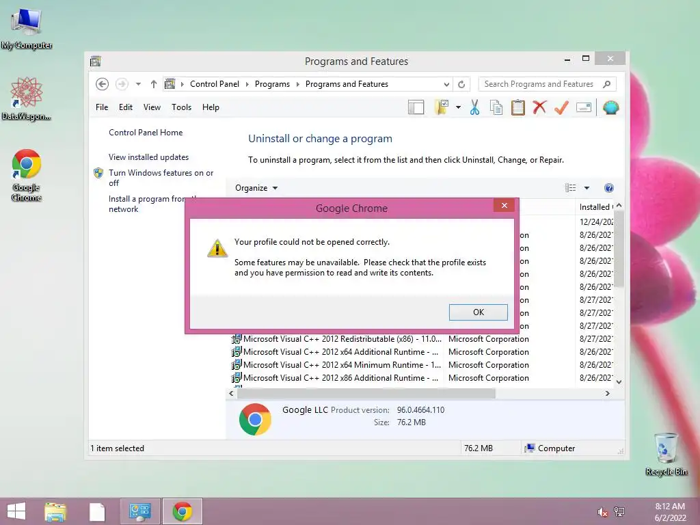700x525 pixels.
Task: Click the Properties toolbar icon
Action: [584, 107]
